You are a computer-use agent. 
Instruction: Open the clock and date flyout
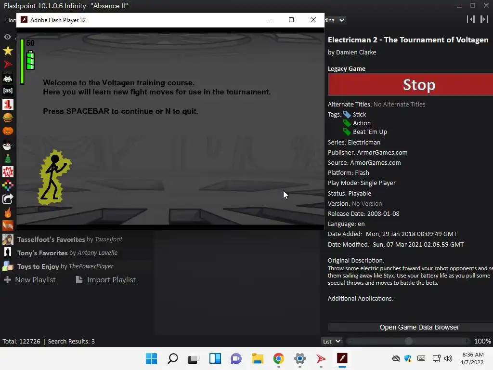472,358
